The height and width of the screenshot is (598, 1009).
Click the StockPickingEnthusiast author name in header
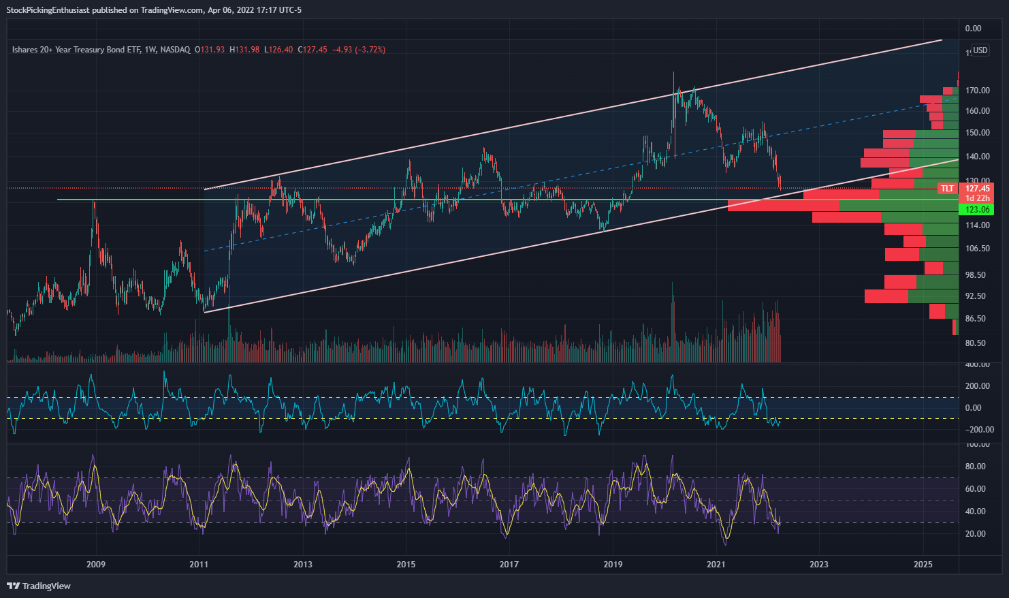[48, 10]
